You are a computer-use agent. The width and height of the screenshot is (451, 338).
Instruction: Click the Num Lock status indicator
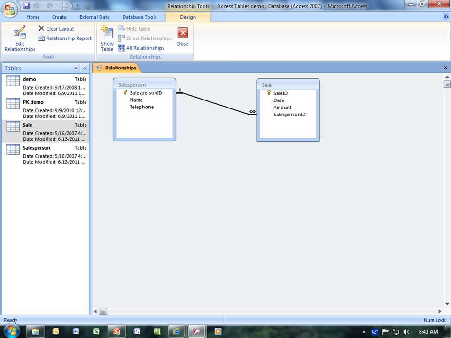434,320
